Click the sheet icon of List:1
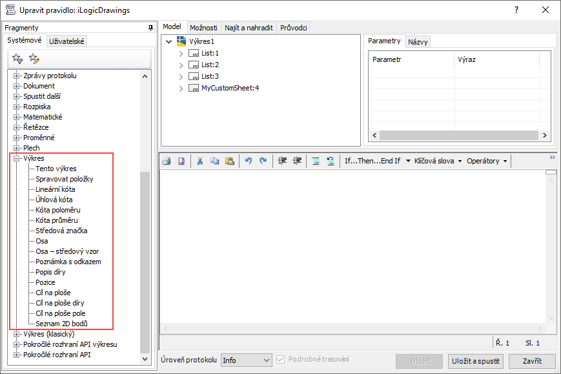 coord(194,54)
